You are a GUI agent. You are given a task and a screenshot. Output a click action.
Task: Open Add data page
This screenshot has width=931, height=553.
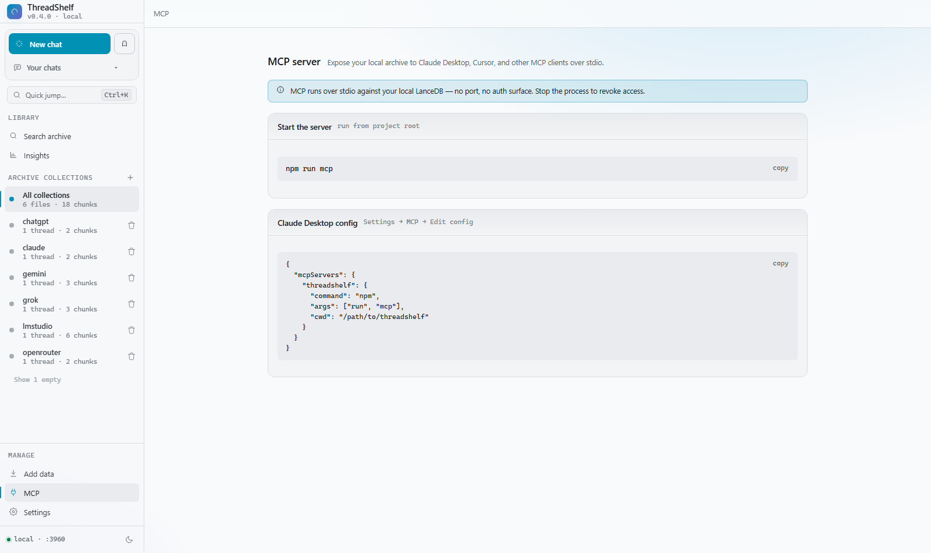click(x=72, y=474)
